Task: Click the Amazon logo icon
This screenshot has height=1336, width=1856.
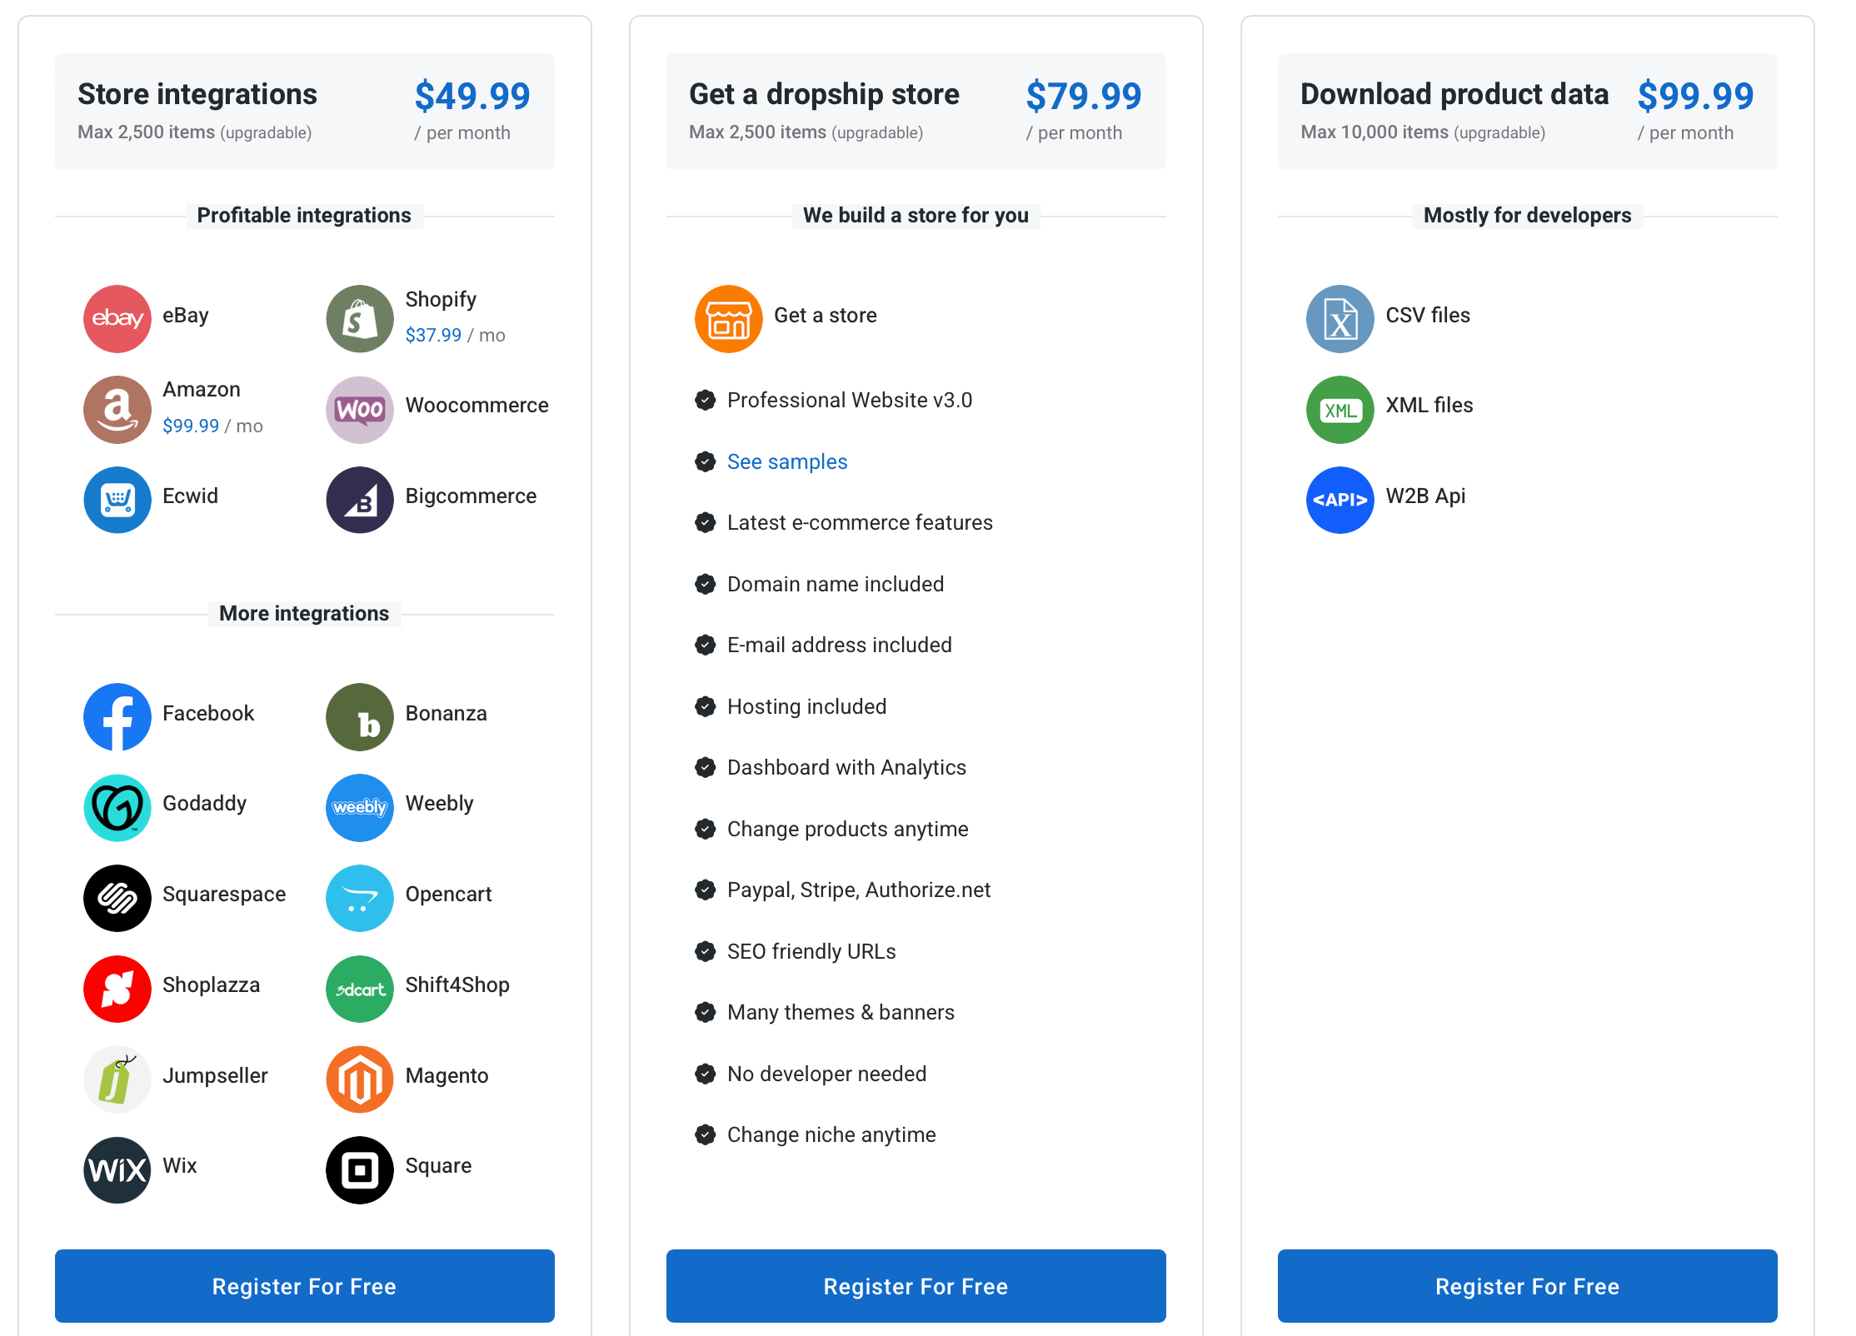Action: click(x=117, y=410)
